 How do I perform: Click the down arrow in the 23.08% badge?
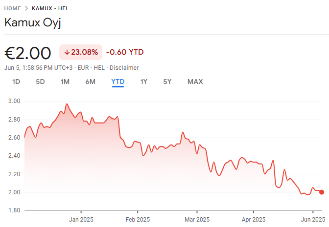[67, 52]
